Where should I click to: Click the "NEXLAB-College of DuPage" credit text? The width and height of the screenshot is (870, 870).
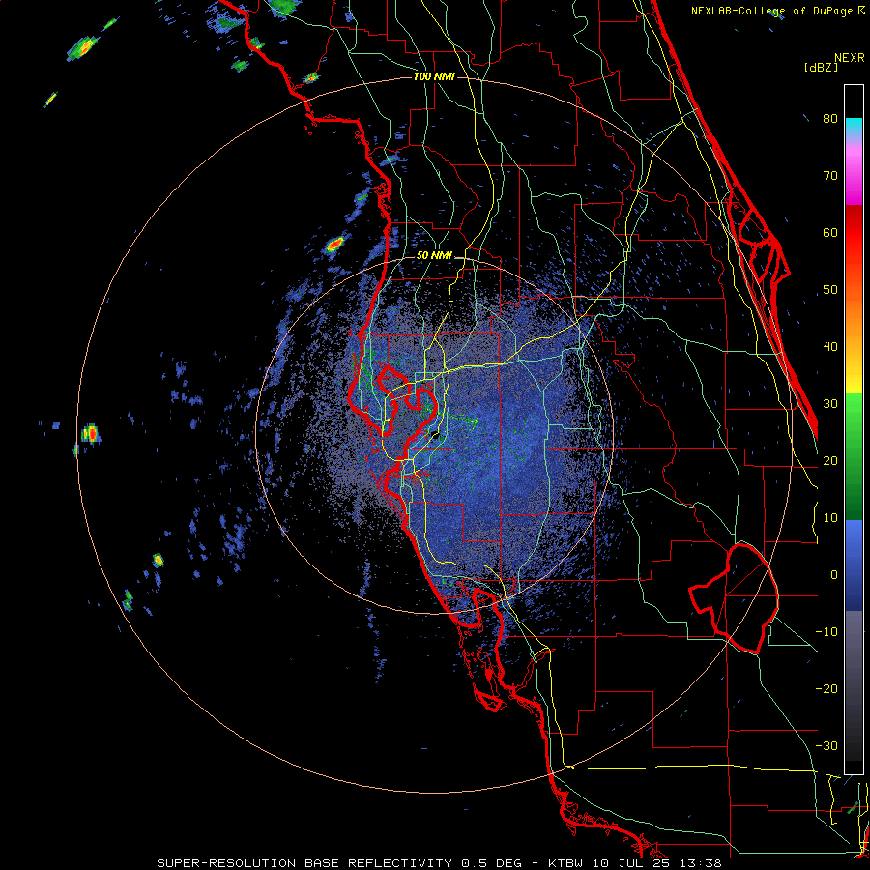point(772,11)
